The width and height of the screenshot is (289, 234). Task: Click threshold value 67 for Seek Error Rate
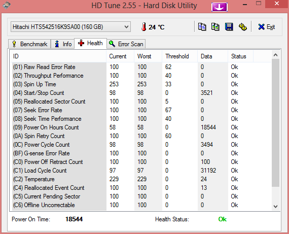tap(168, 110)
